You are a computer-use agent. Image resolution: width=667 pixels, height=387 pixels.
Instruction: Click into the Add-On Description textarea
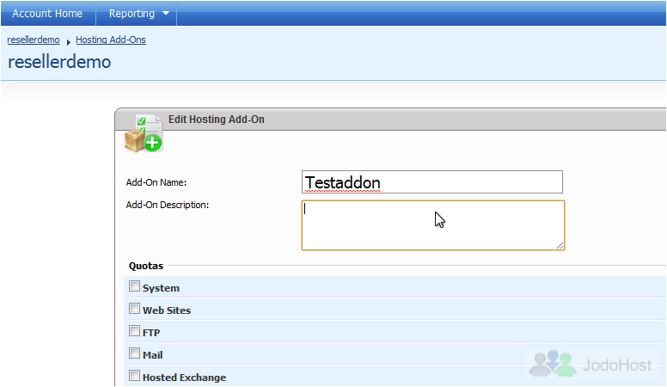433,225
